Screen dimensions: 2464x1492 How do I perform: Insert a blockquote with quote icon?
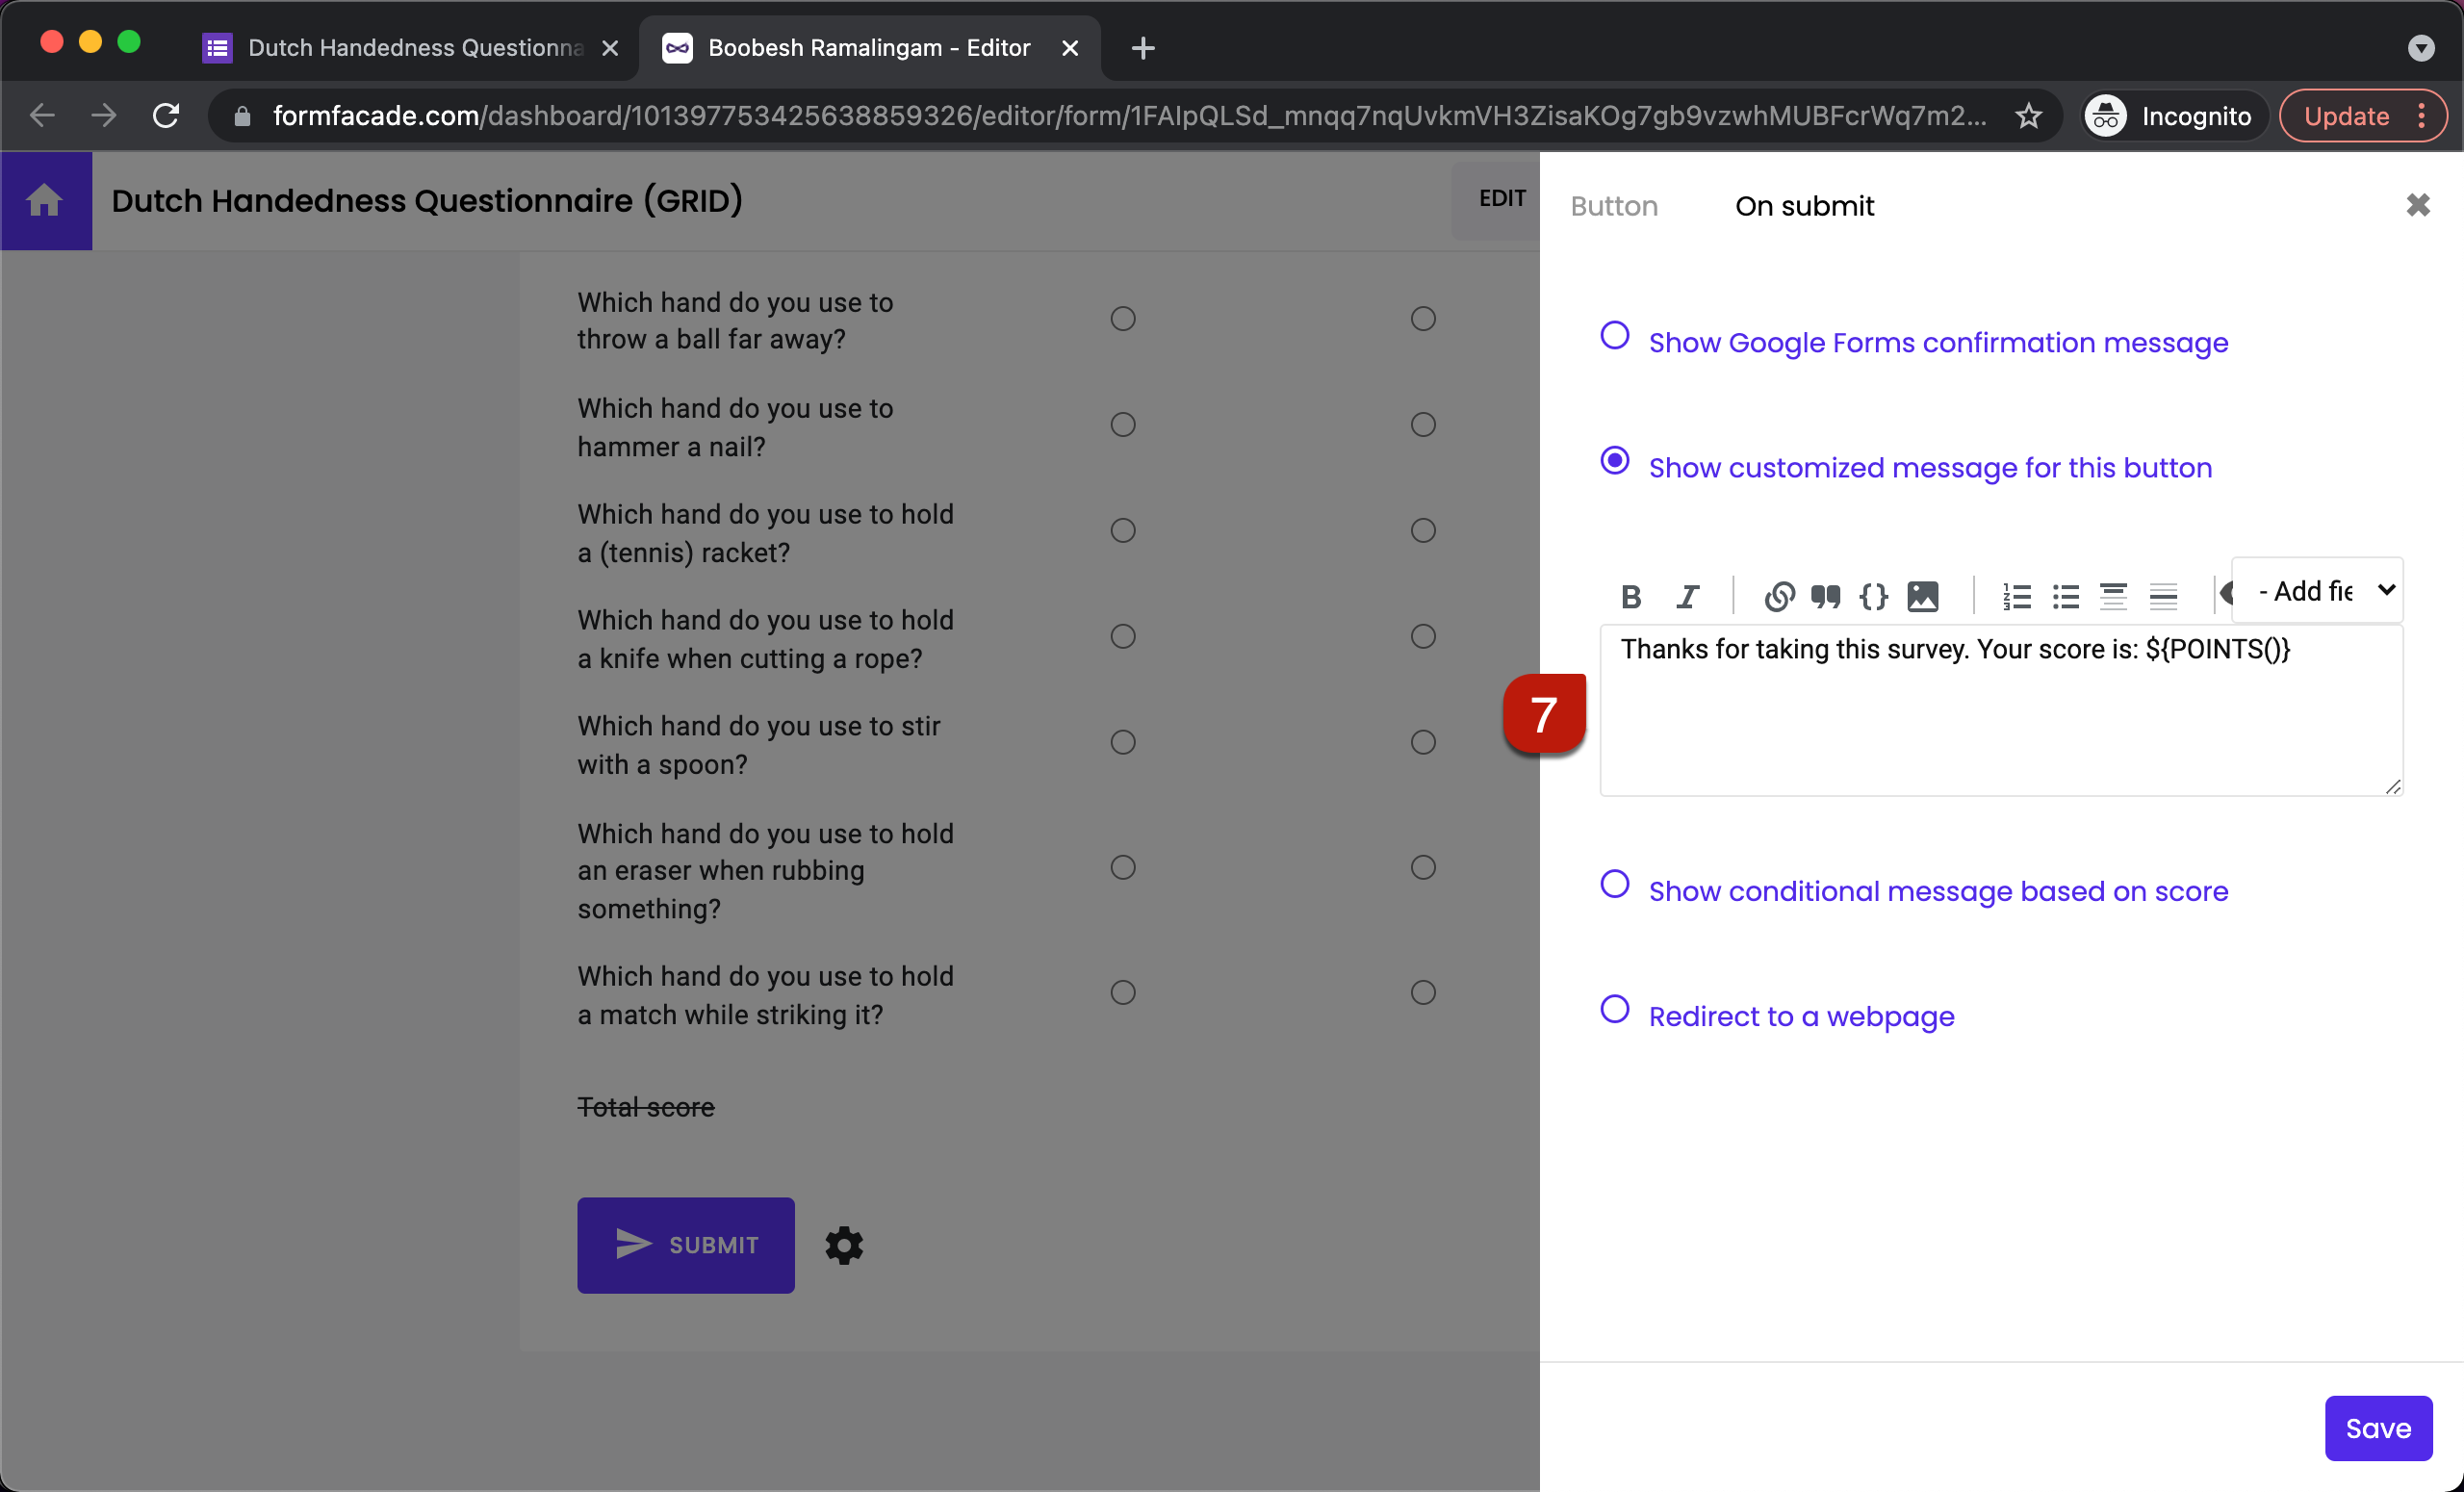click(1825, 597)
